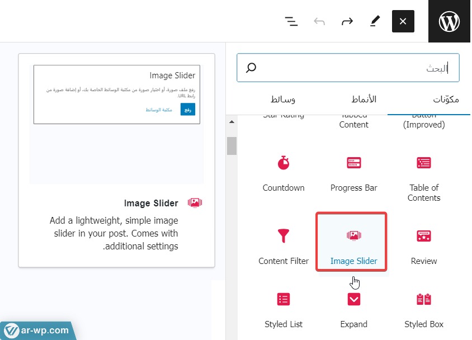Select the pencil edit tool
Viewport: 472px width, 340px height.
375,22
